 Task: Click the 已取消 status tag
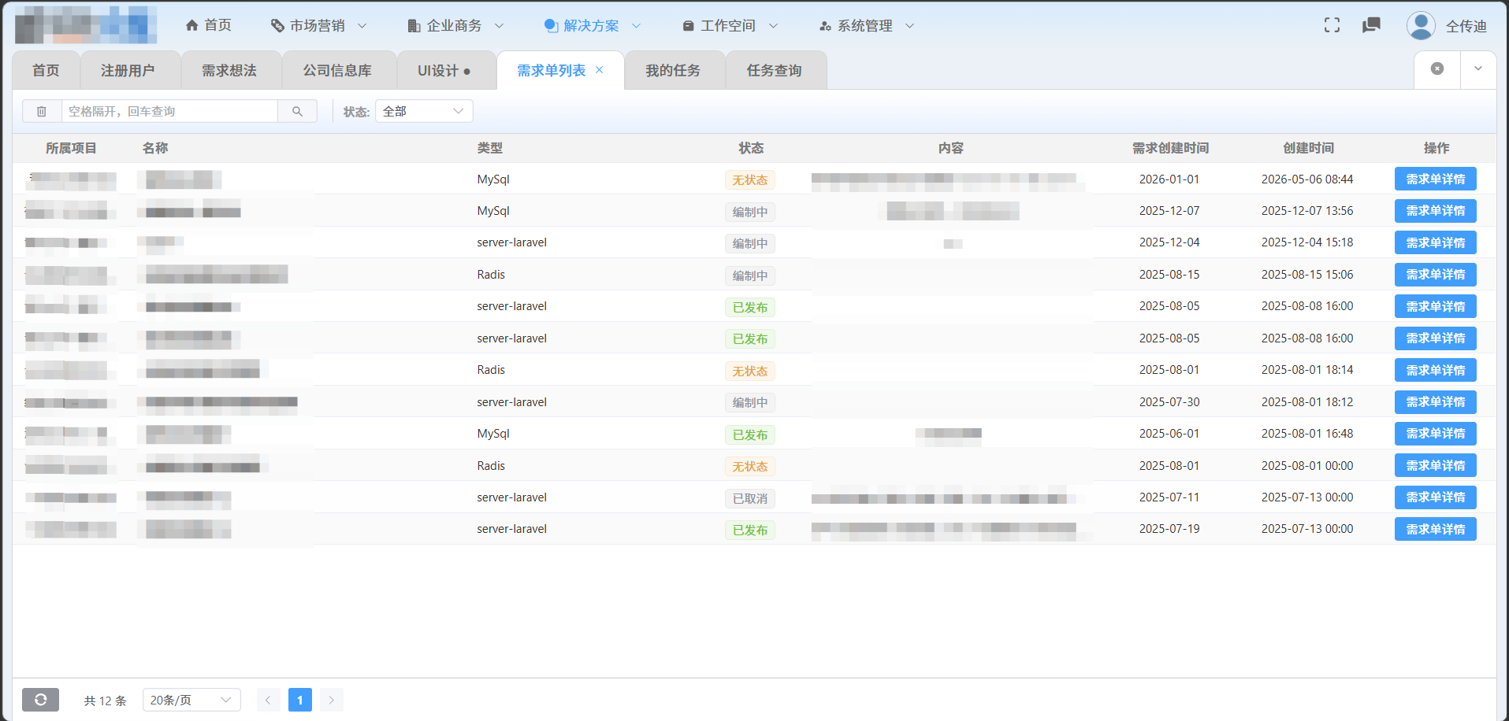[750, 498]
